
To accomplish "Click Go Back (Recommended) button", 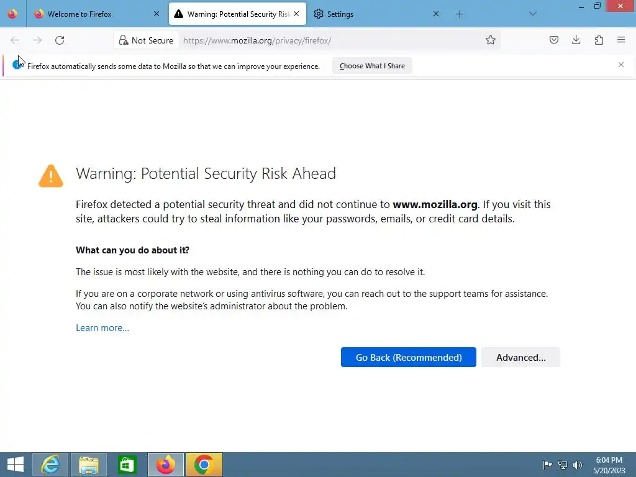I will tap(409, 357).
